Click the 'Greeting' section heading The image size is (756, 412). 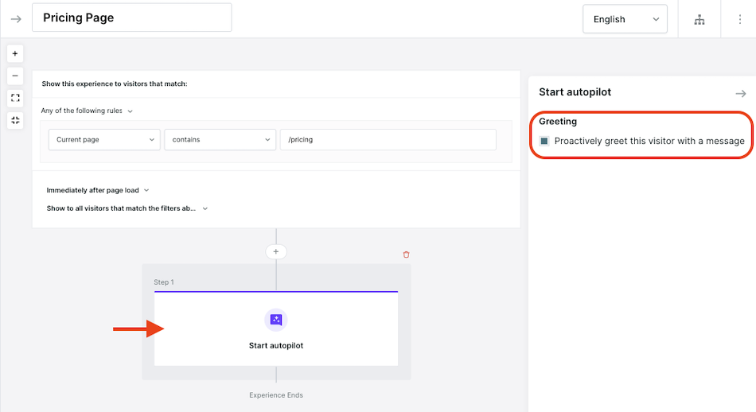558,122
